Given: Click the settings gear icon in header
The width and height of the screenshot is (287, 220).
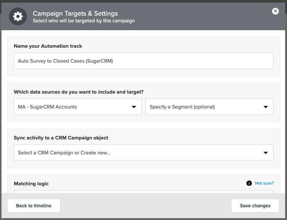Looking at the screenshot, I should (18, 16).
